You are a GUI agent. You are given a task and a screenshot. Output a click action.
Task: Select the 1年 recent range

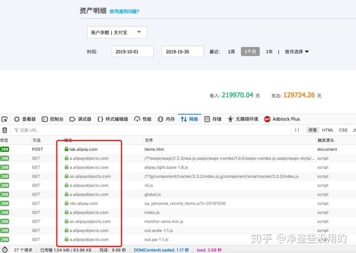269,52
